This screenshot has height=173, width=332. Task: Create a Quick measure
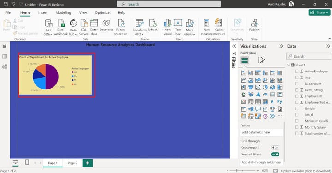click(x=219, y=28)
